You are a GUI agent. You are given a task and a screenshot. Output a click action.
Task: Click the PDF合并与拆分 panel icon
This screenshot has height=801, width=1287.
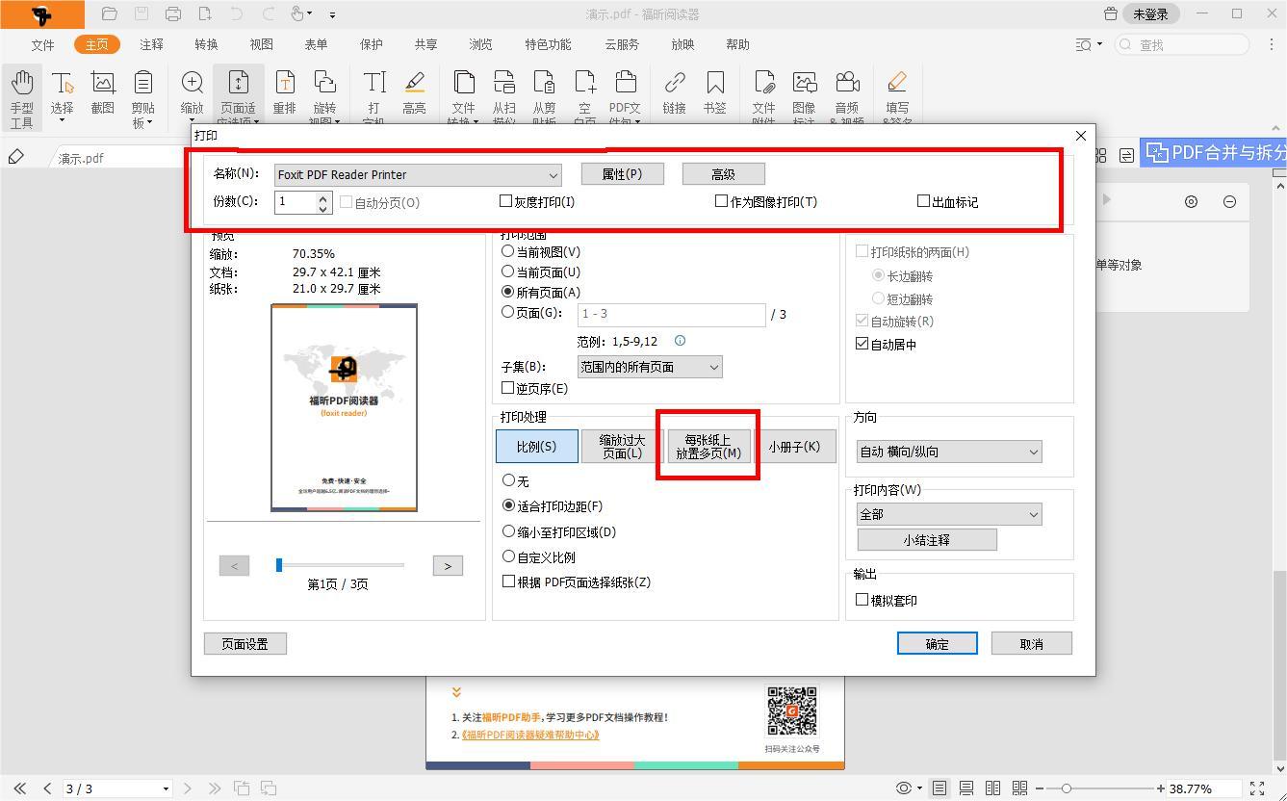tap(1155, 152)
